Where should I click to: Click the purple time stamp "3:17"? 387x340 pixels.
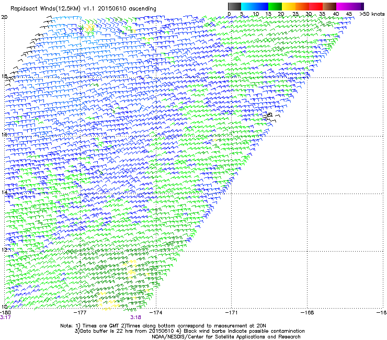pyautogui.click(x=5, y=318)
